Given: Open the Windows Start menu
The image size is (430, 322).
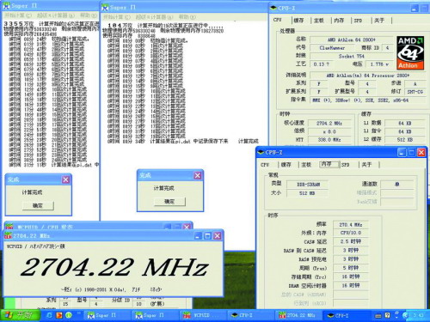Looking at the screenshot, I should [x=21, y=315].
